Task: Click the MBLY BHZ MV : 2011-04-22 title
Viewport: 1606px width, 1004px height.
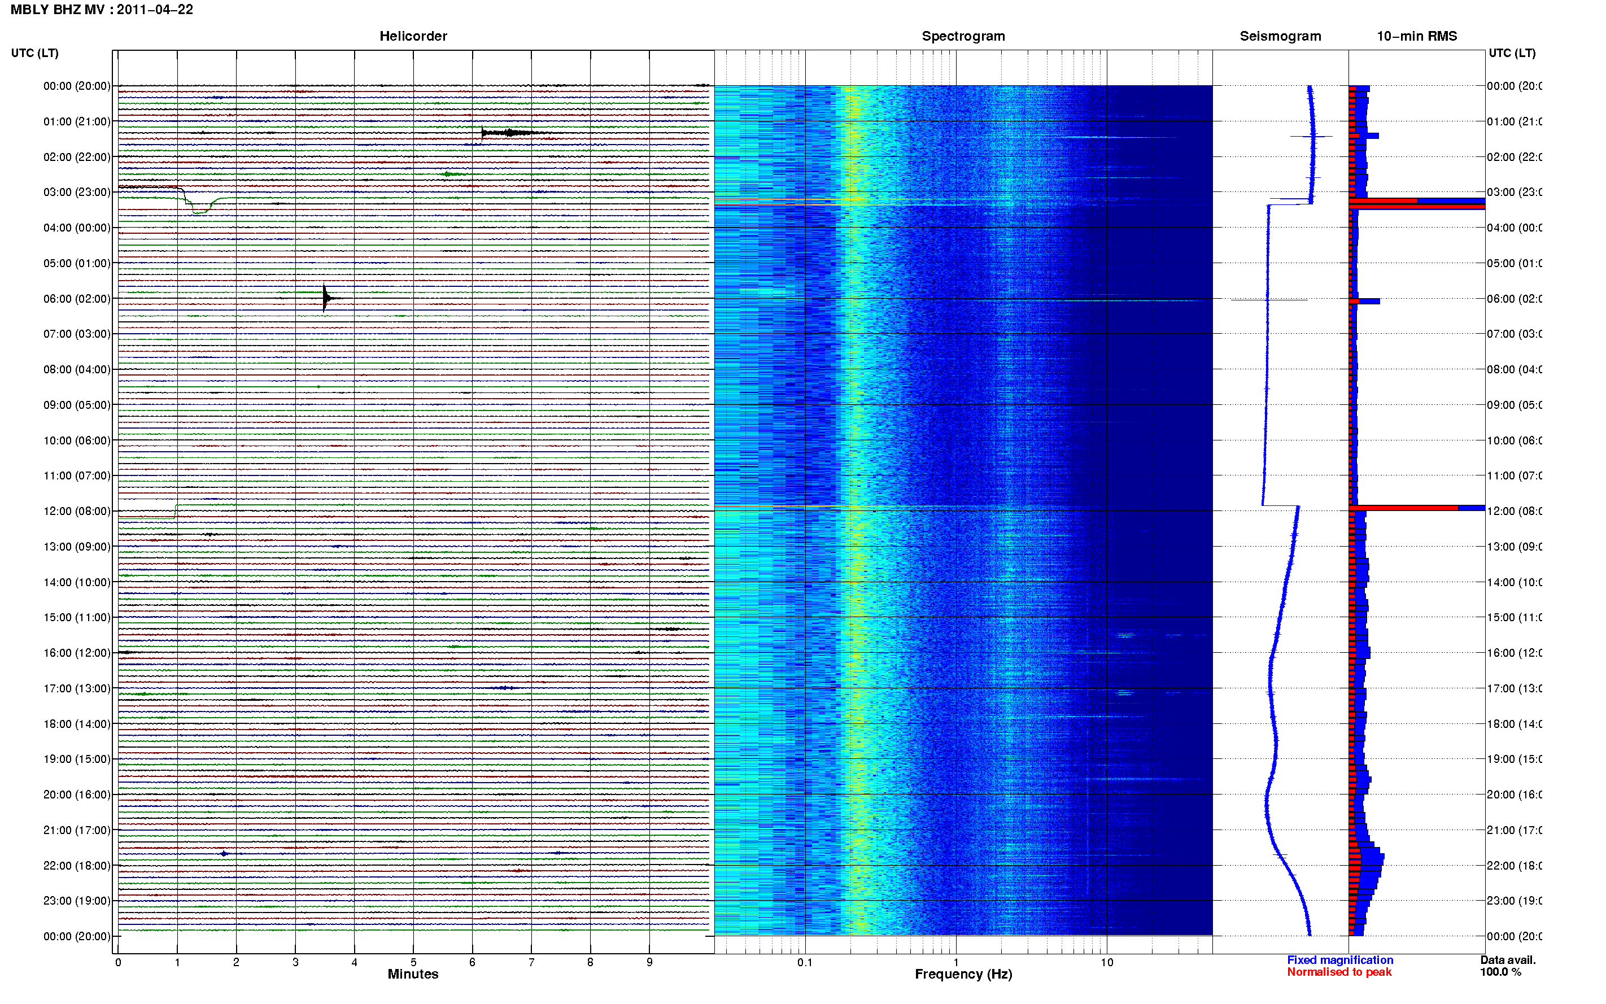Action: point(102,9)
